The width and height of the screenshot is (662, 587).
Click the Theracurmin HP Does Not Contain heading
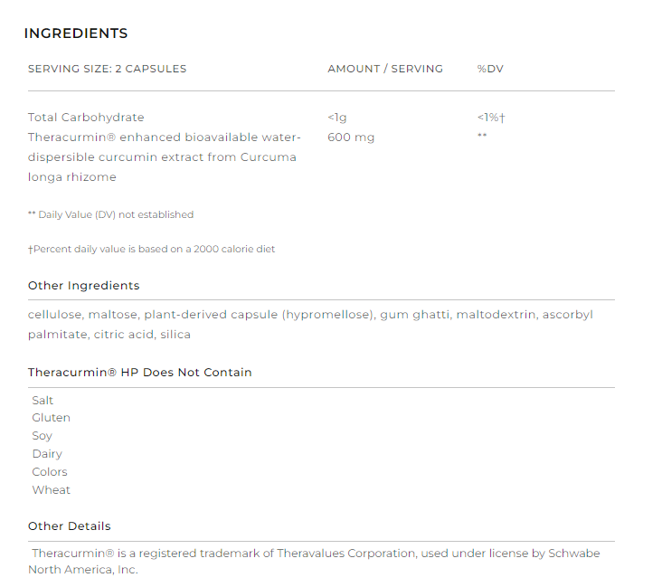(x=140, y=373)
